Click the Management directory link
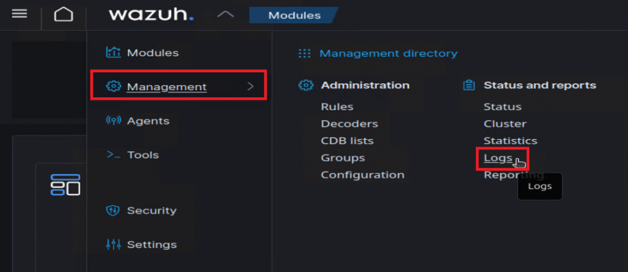The width and height of the screenshot is (628, 272). tap(388, 53)
